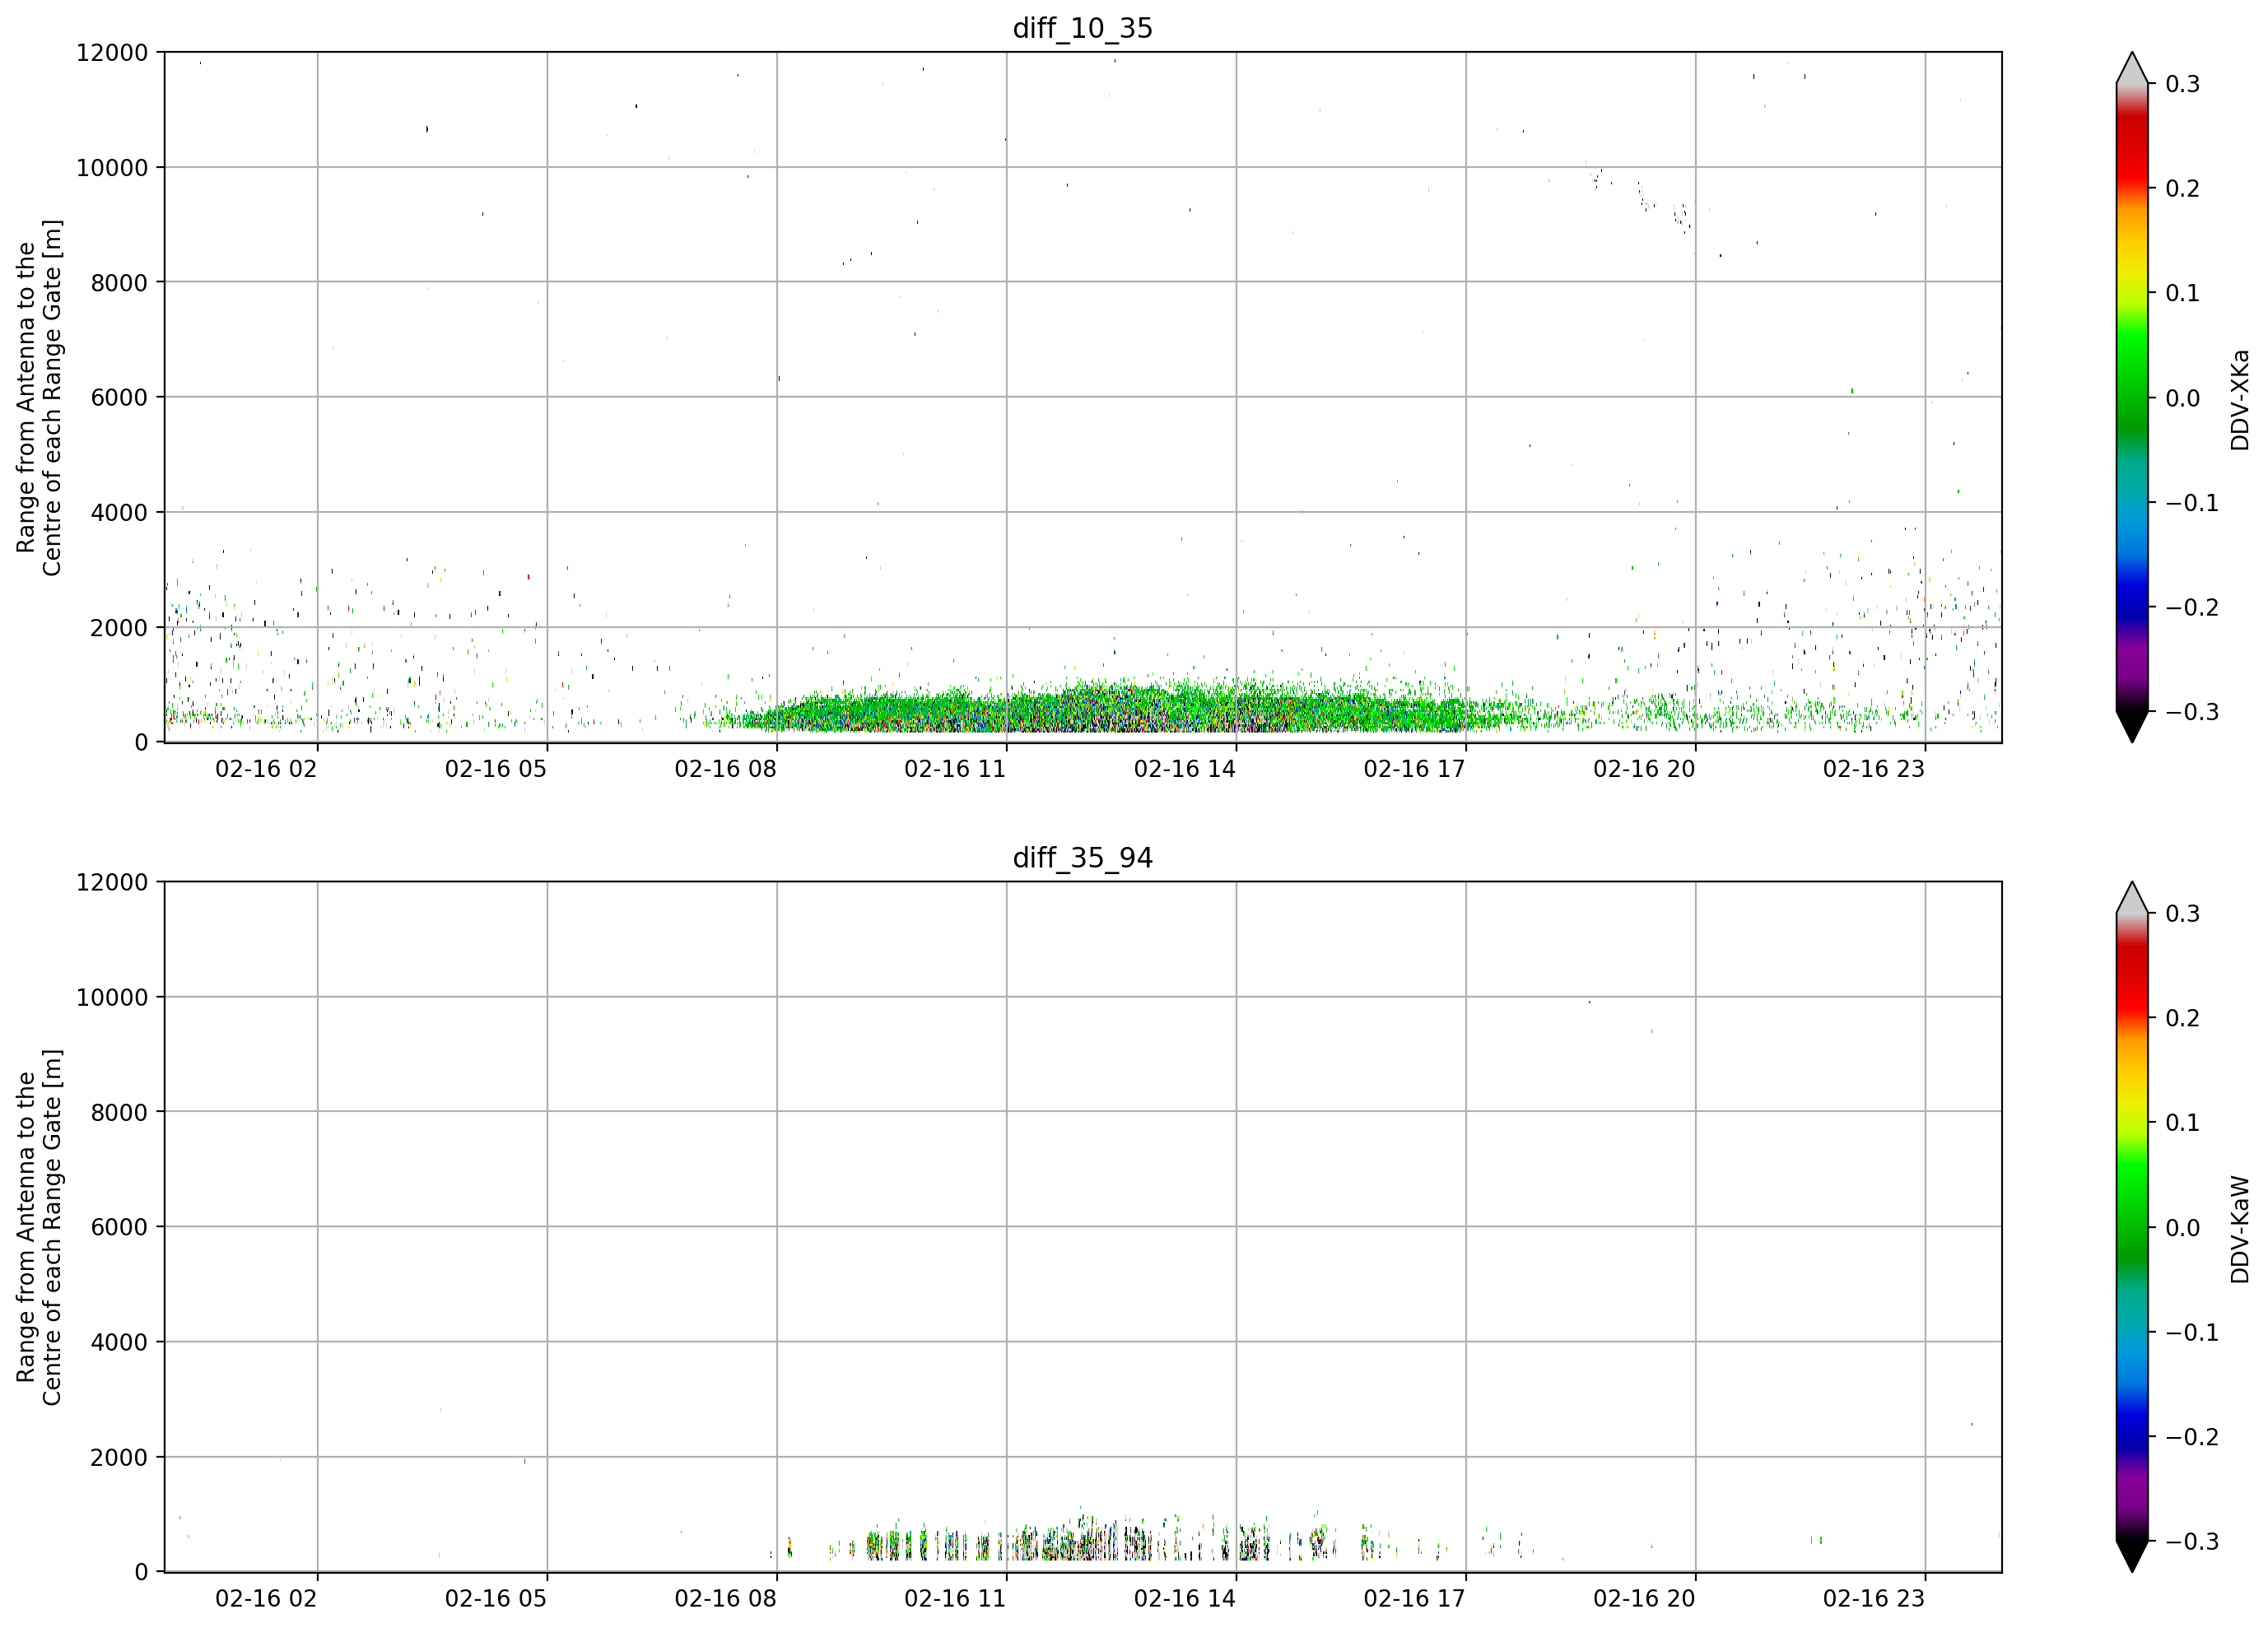The image size is (2268, 1628).
Task: Click the '02-16 02' x-tick under diff_10_35
Action: [x=266, y=769]
